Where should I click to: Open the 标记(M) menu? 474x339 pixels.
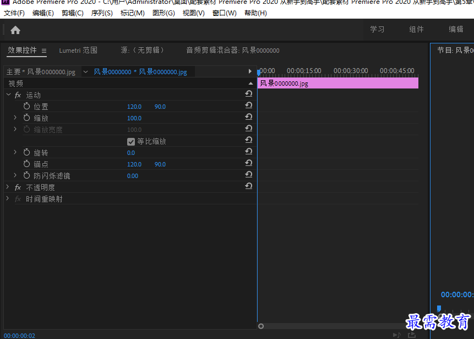[x=133, y=13]
